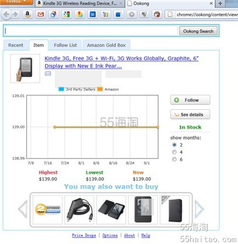The image size is (238, 244).
Task: Go forward with browser Forward arrow
Action: (x=15, y=15)
